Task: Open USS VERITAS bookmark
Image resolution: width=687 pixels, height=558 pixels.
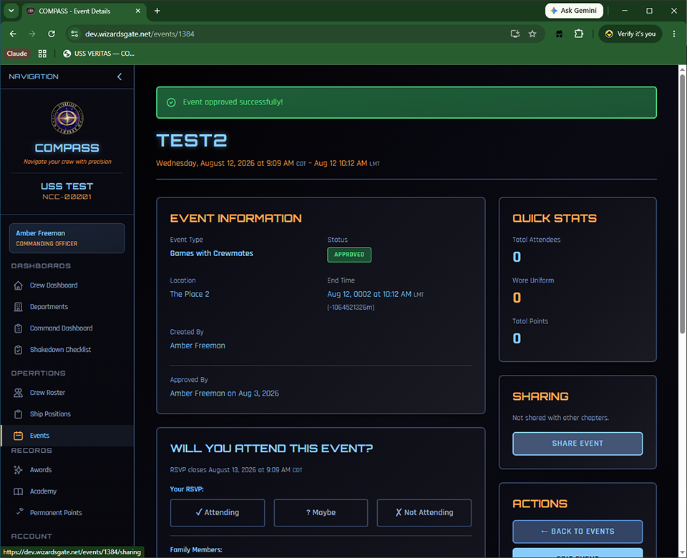Action: coord(99,54)
